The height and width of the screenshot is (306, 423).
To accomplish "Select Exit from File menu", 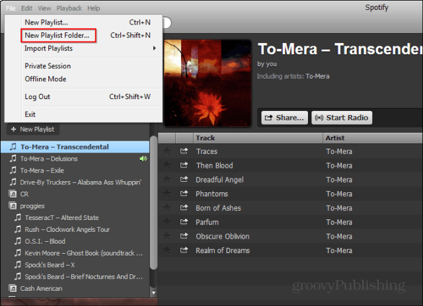I will tap(84, 114).
